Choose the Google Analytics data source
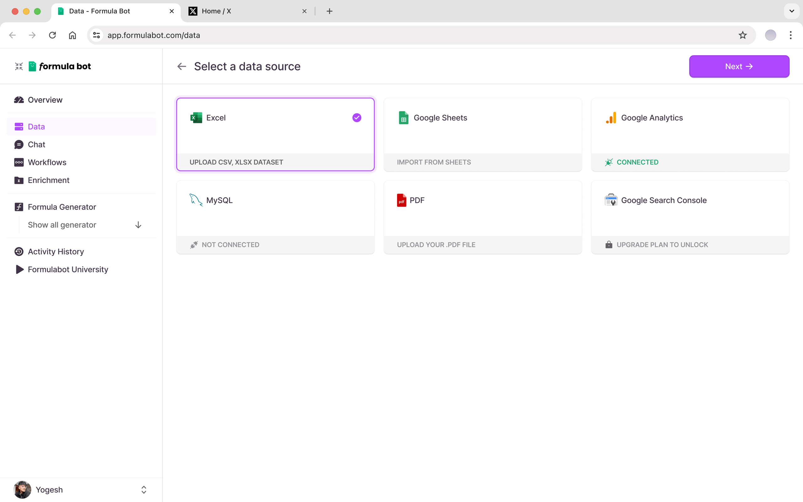The image size is (803, 502). point(690,135)
